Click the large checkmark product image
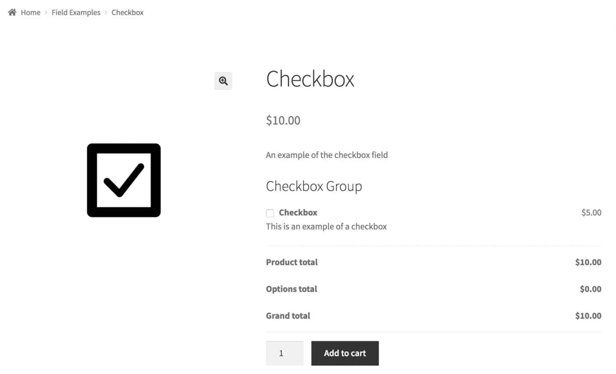 pyautogui.click(x=124, y=180)
